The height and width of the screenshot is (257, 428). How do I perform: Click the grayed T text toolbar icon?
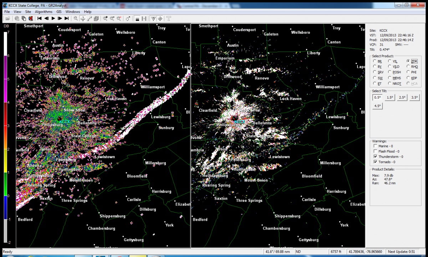coord(168,18)
